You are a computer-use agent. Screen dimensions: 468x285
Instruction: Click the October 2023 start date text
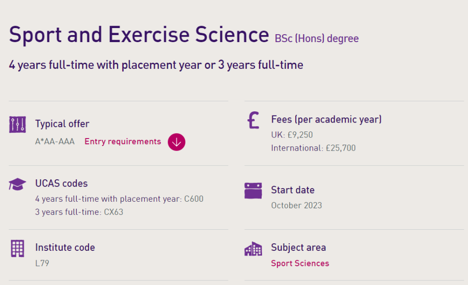pos(296,205)
